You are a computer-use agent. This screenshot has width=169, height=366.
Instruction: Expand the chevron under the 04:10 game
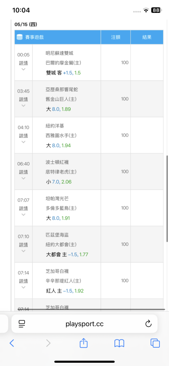[x=23, y=142]
